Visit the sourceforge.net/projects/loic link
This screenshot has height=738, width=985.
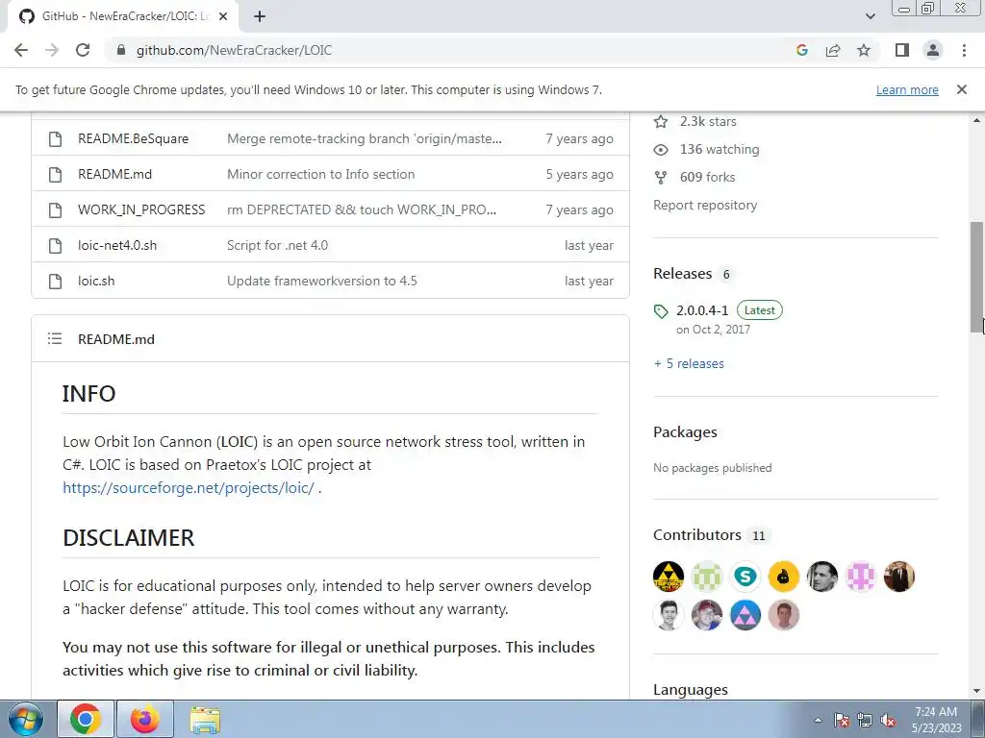click(189, 487)
